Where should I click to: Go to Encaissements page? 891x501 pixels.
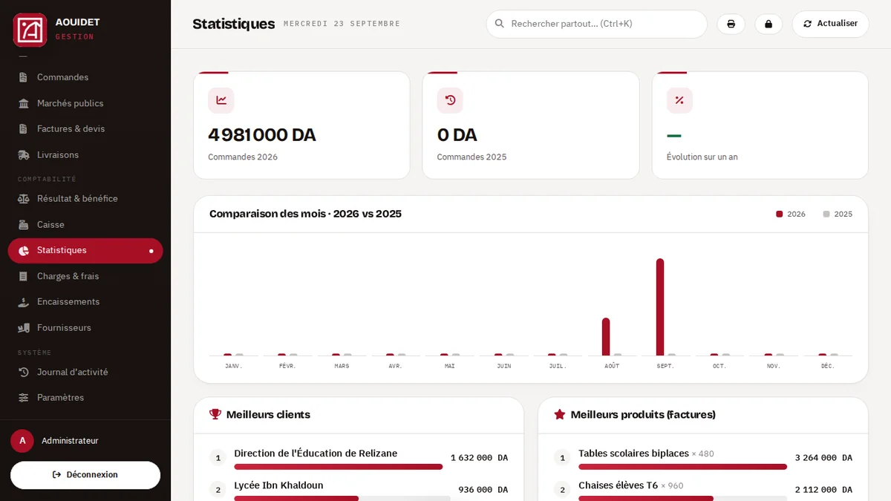click(x=85, y=302)
